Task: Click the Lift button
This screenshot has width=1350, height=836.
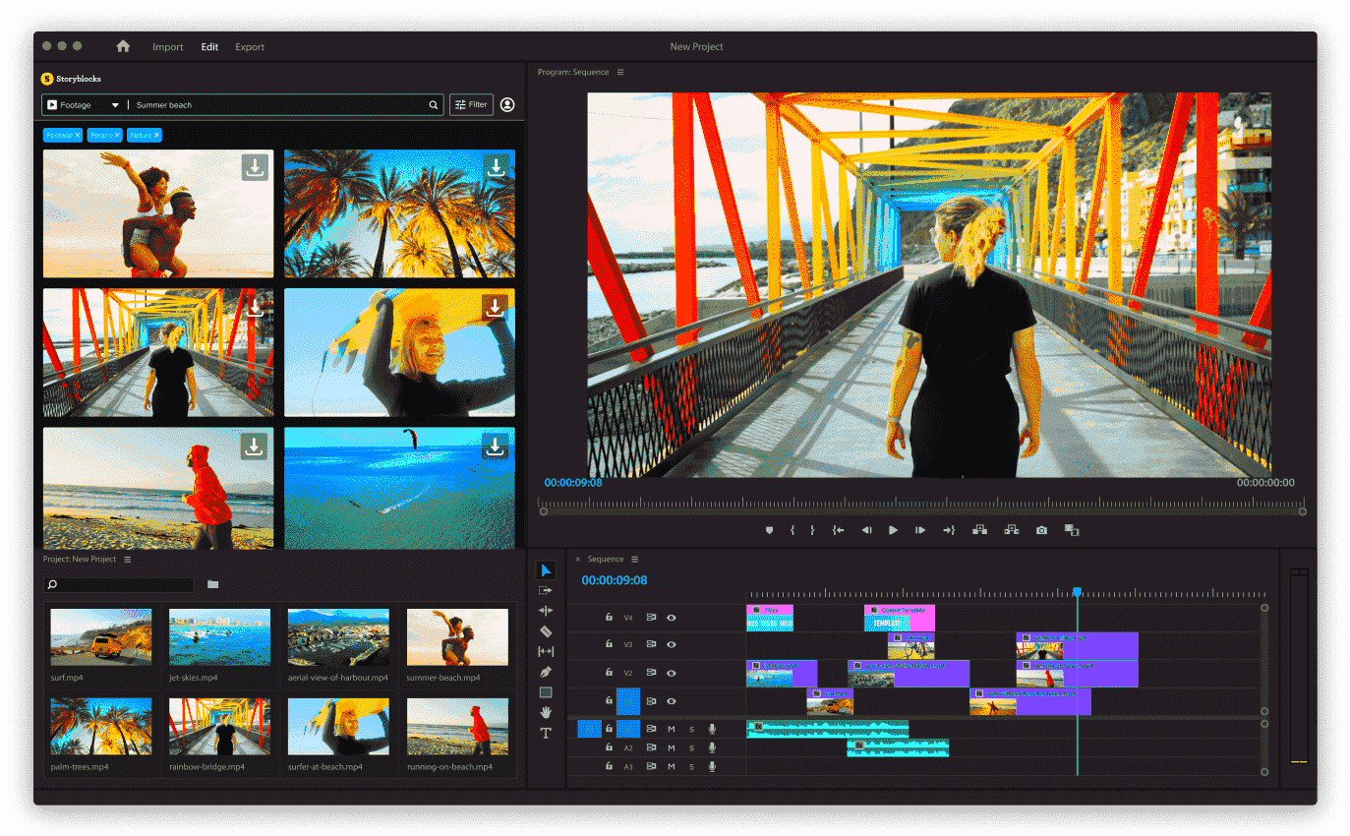Action: (x=979, y=530)
